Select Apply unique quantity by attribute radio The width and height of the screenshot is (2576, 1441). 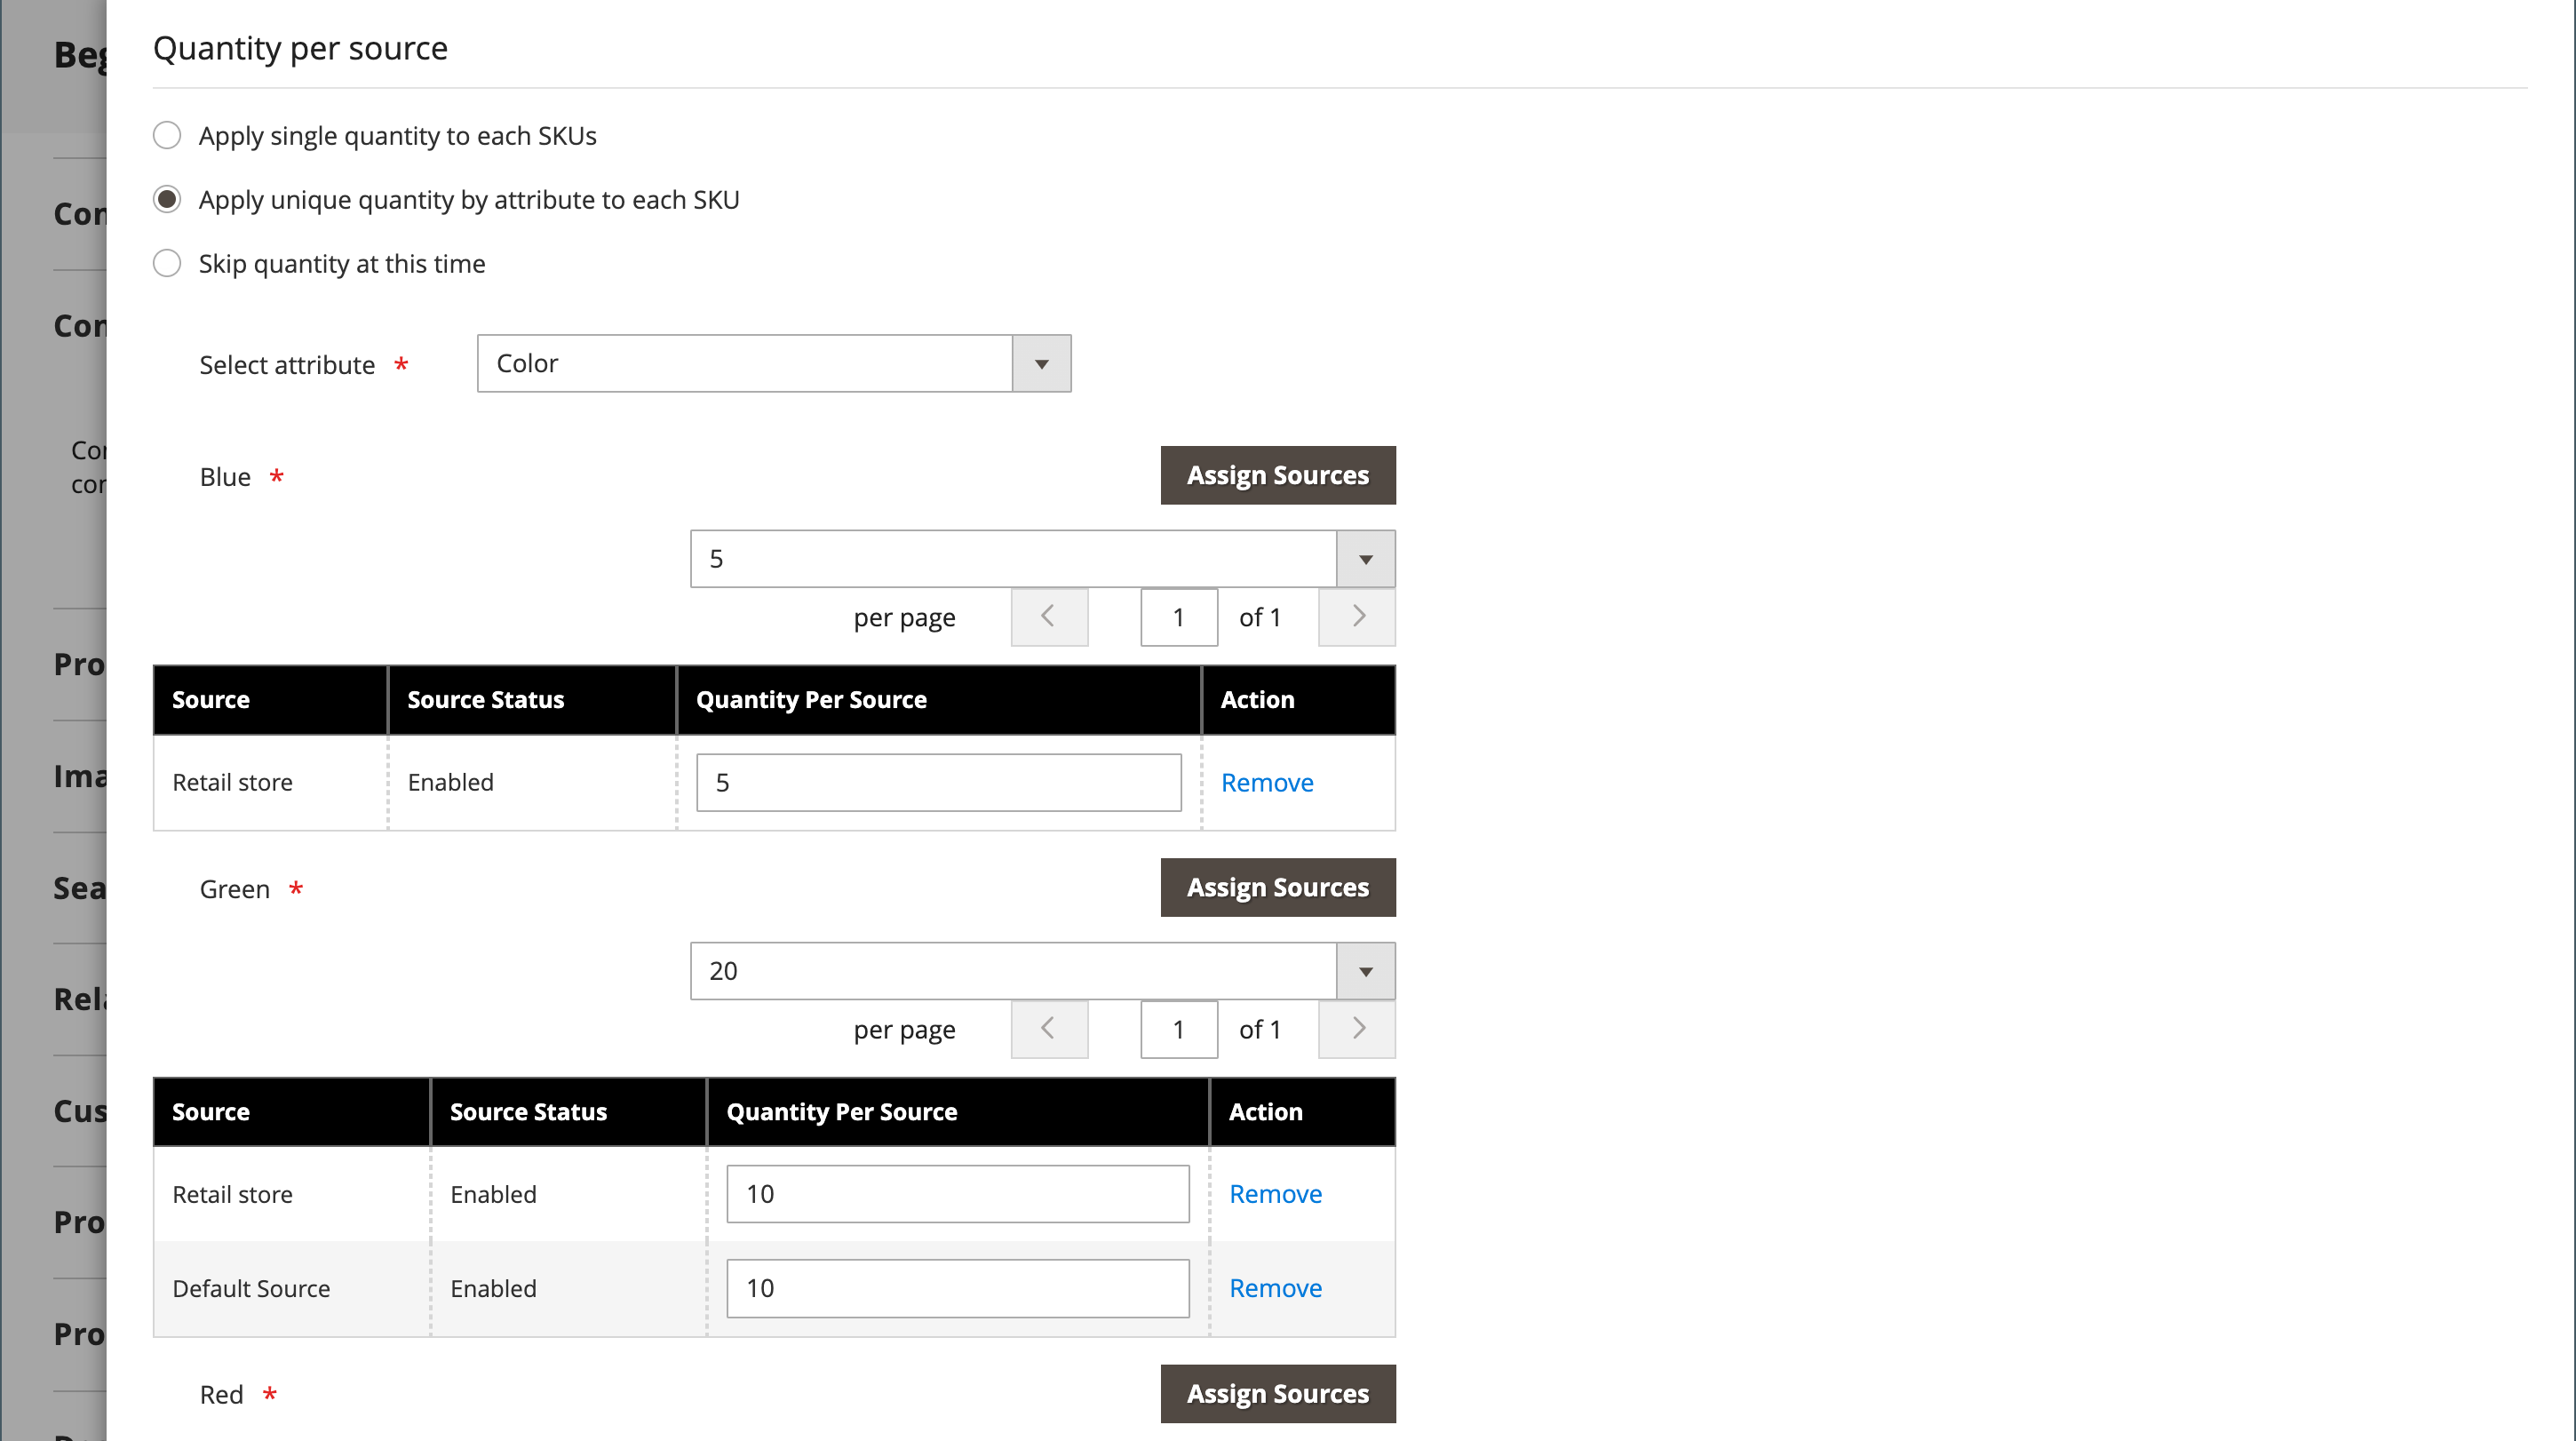[x=167, y=199]
